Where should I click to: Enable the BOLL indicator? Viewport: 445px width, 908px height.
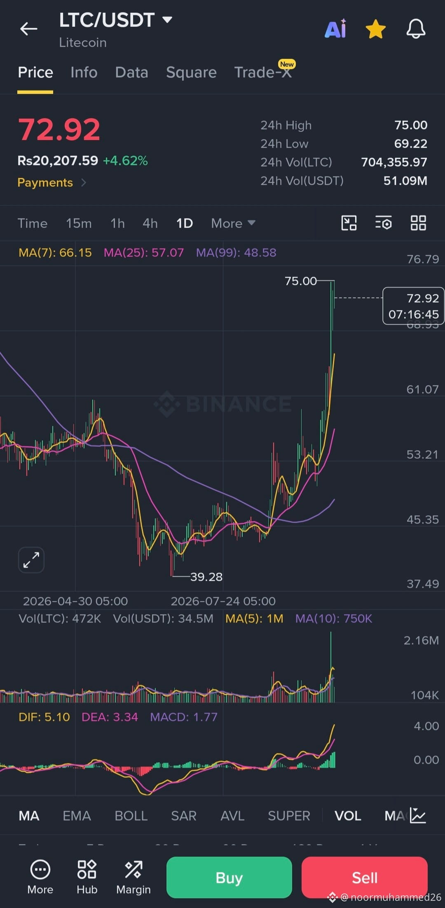click(x=131, y=816)
